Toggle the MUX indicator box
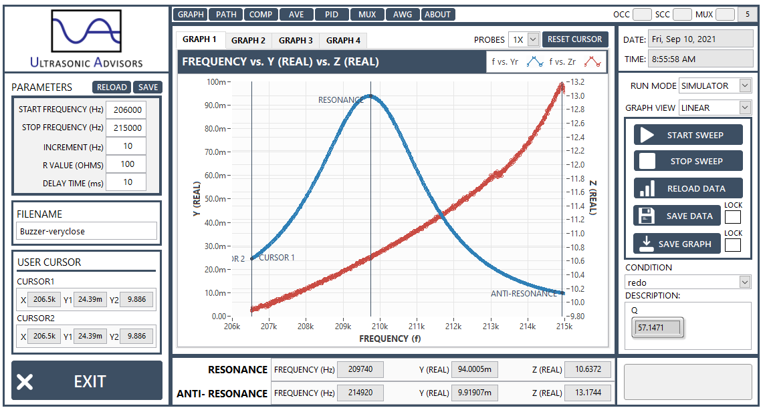Screen dimensions: 767x414 [726, 15]
